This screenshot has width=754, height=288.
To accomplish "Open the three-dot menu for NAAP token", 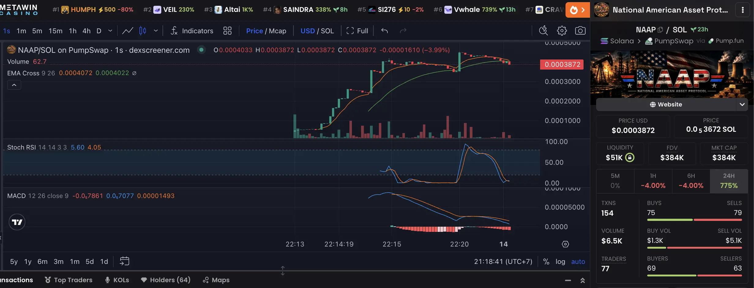I will click(743, 10).
